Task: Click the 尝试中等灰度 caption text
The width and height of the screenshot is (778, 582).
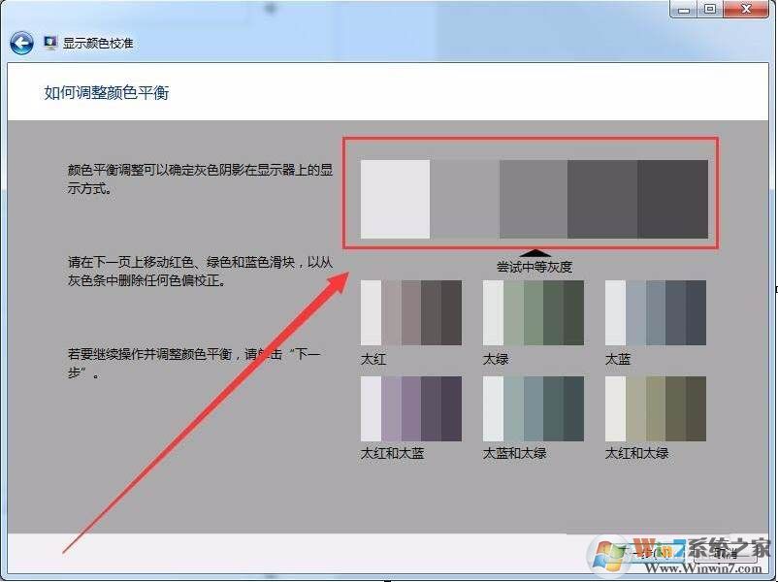Action: click(535, 266)
